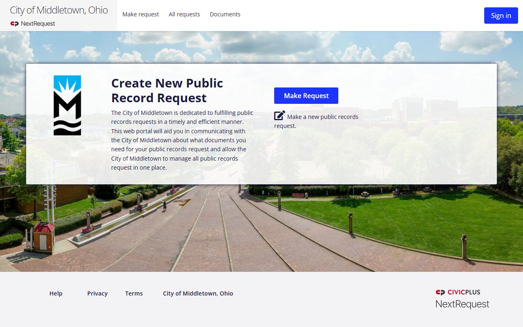
Task: Click the Middletown M logo
Action: point(67,105)
